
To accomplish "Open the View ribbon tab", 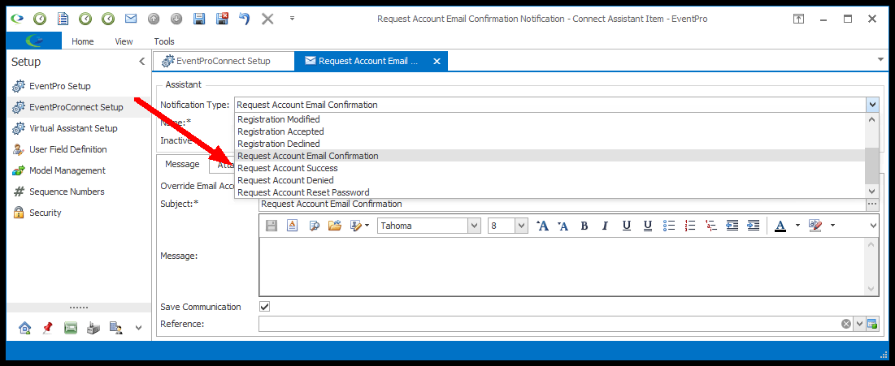I will [124, 41].
